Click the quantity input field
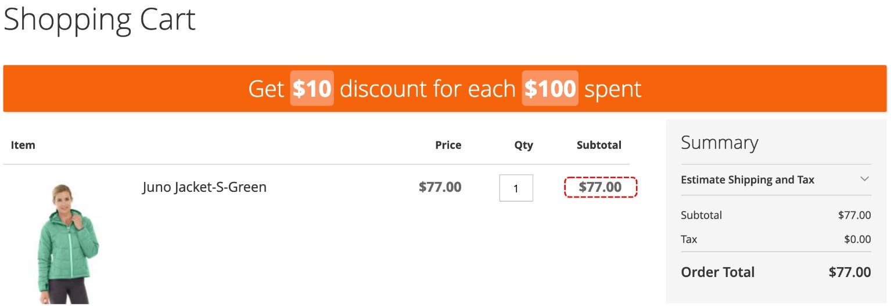This screenshot has width=891, height=306. pyautogui.click(x=516, y=188)
